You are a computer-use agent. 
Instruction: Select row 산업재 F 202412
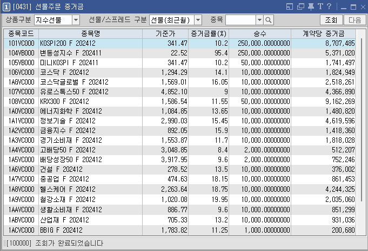(x=180, y=220)
